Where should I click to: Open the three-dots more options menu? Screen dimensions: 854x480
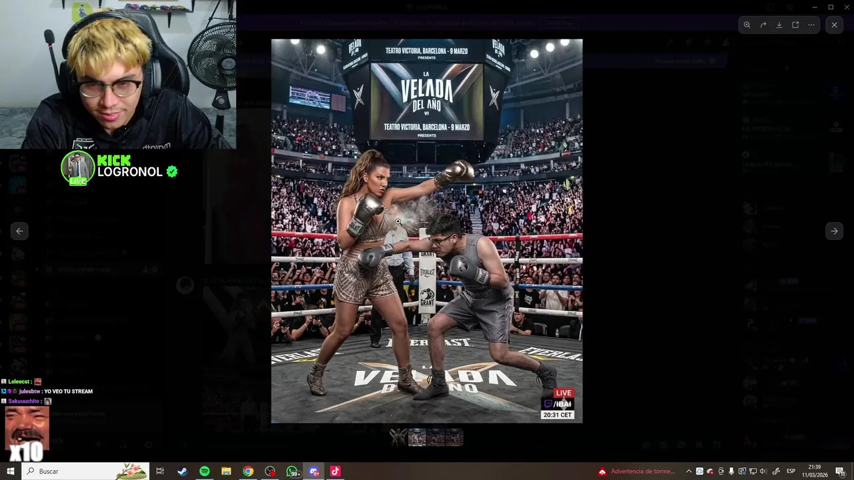pyautogui.click(x=811, y=25)
